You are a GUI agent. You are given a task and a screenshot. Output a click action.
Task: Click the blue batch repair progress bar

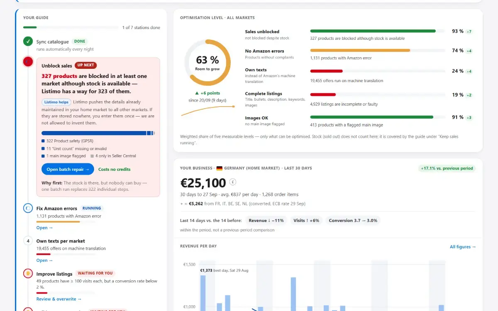pyautogui.click(x=98, y=133)
